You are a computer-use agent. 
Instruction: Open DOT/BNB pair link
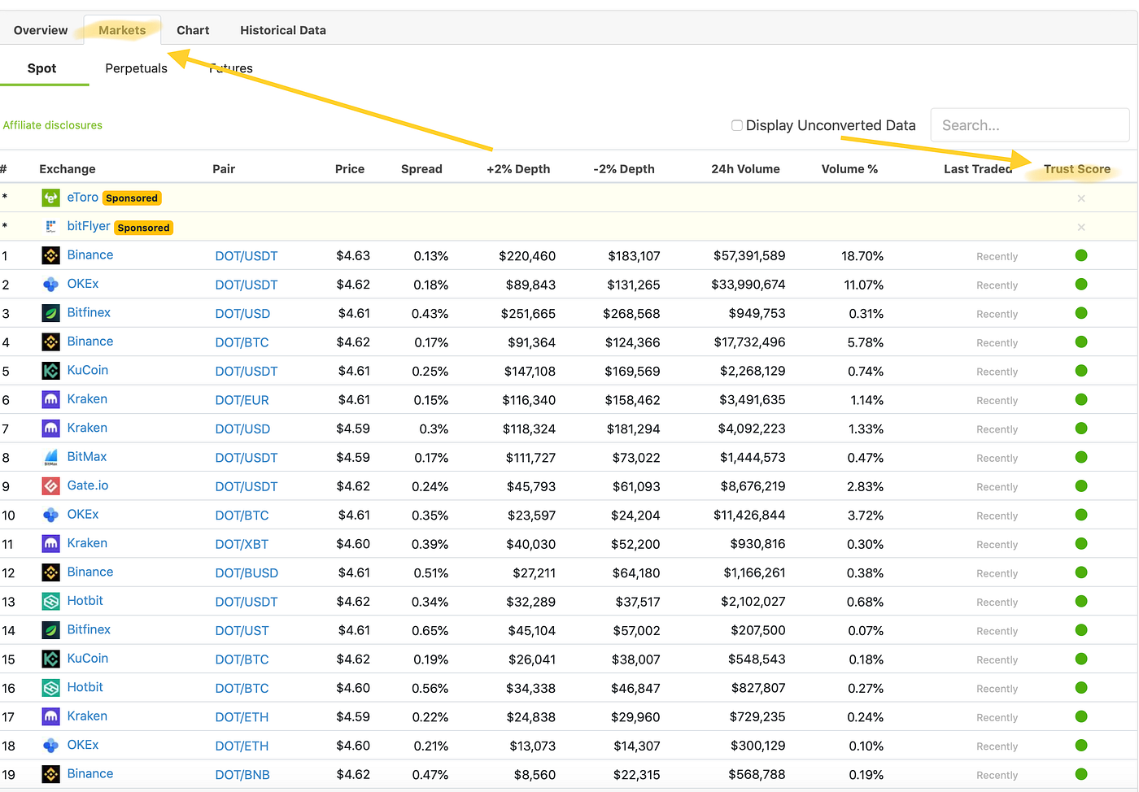pyautogui.click(x=242, y=775)
